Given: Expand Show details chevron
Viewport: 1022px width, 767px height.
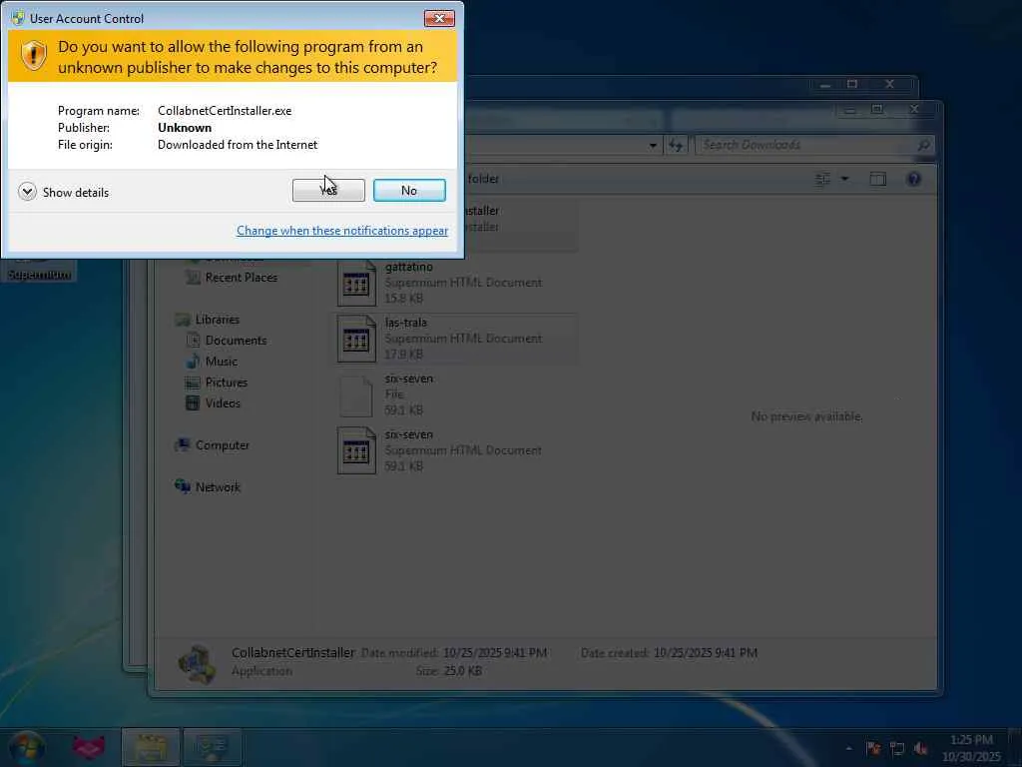Looking at the screenshot, I should [27, 192].
